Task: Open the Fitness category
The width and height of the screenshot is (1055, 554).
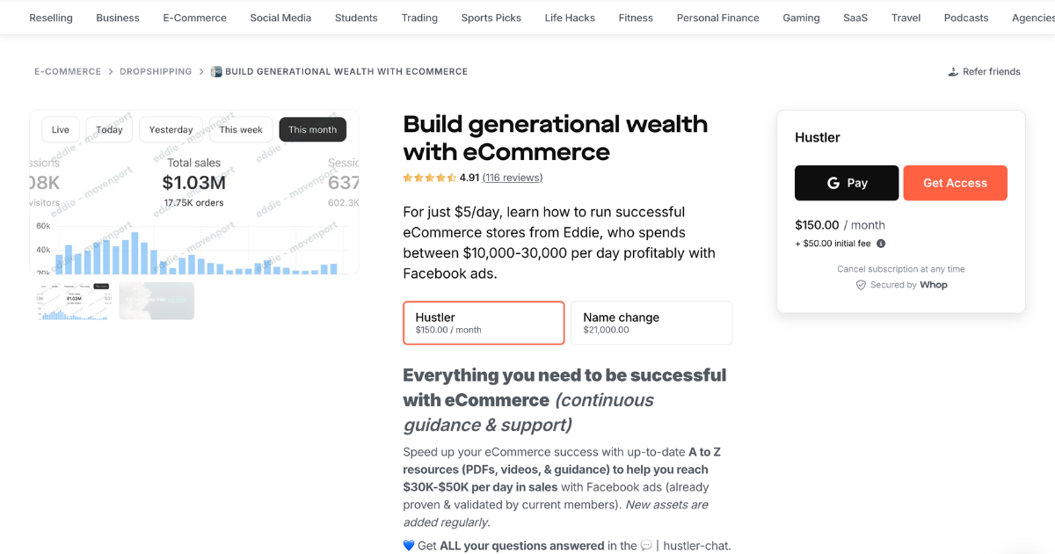Action: [x=636, y=17]
